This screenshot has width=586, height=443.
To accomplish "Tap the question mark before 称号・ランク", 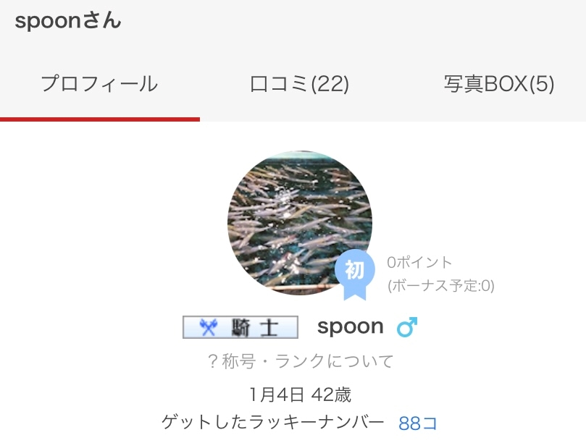I will point(212,361).
